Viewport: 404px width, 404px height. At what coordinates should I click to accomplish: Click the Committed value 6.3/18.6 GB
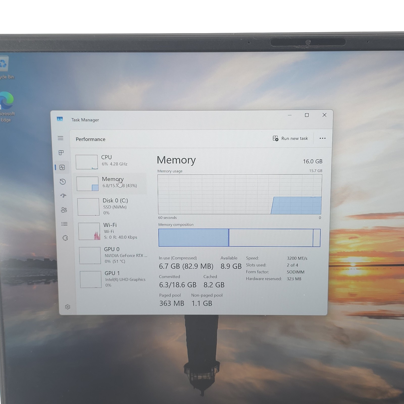[178, 285]
